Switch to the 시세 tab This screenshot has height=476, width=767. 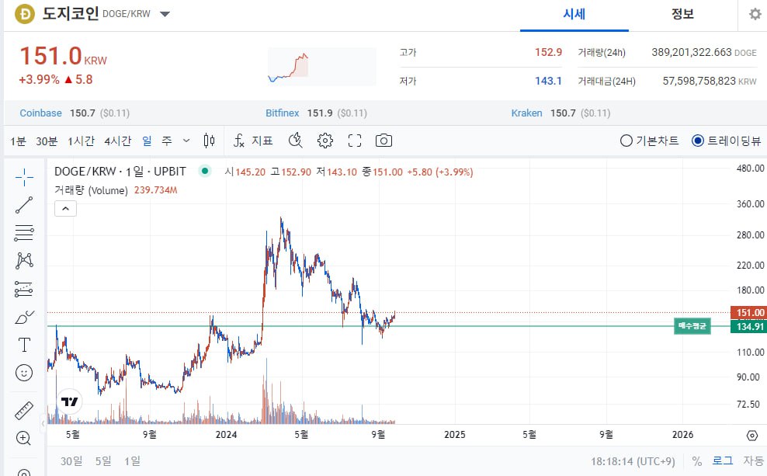tap(574, 14)
